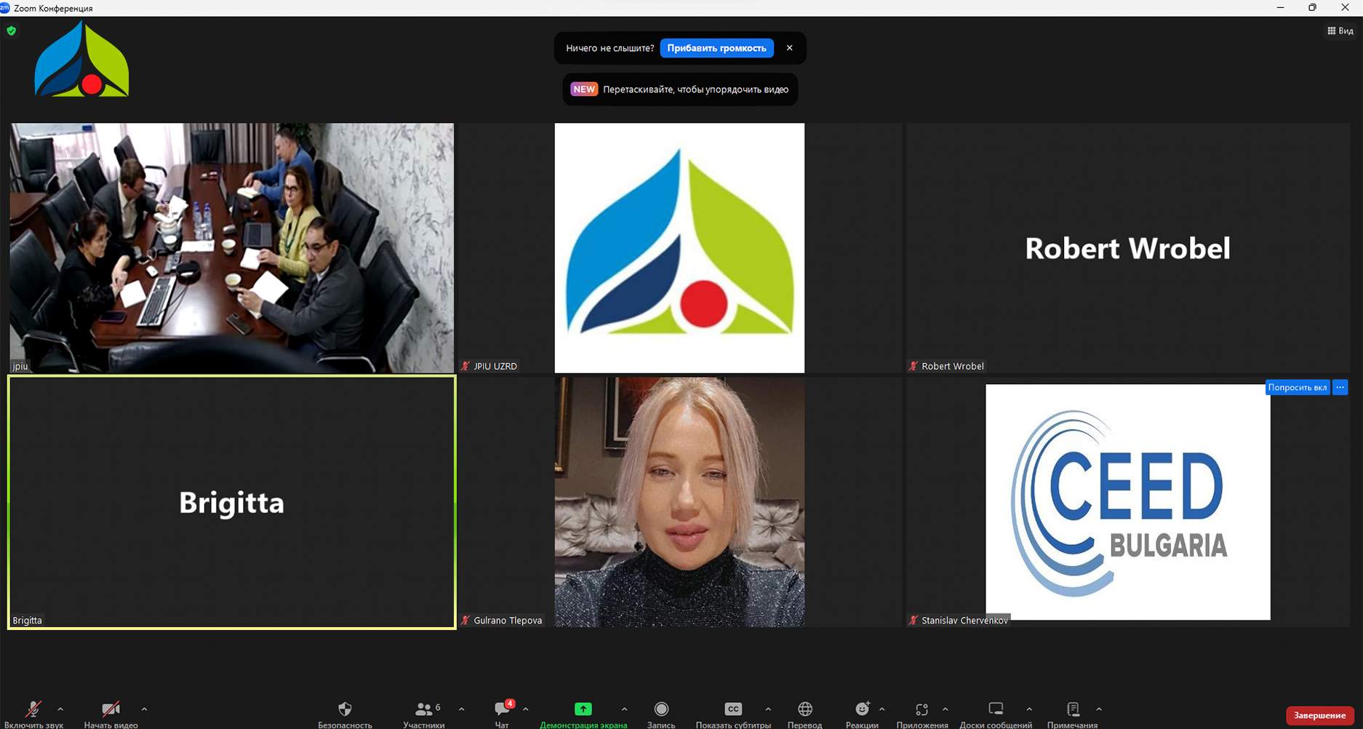Image resolution: width=1363 pixels, height=729 pixels.
Task: Open the Chat (Чат) panel
Action: click(x=502, y=709)
